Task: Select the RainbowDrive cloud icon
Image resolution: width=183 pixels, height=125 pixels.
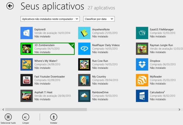Action: point(84,96)
